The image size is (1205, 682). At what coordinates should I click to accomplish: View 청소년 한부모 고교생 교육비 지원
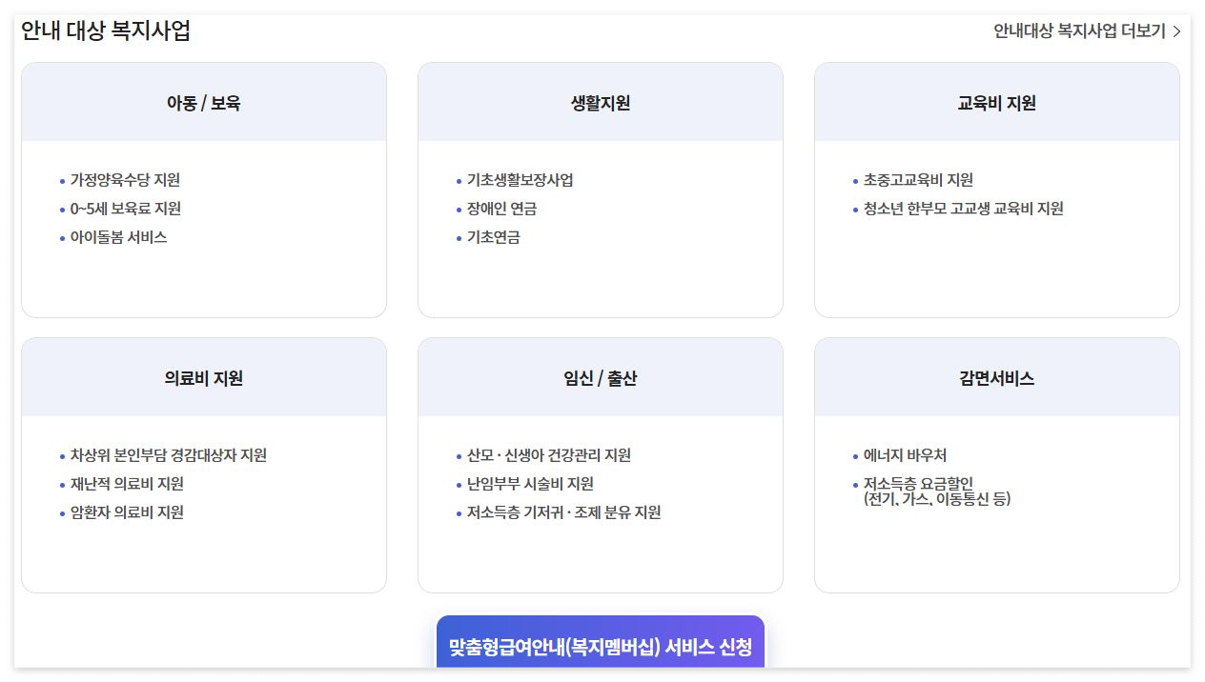coord(965,208)
